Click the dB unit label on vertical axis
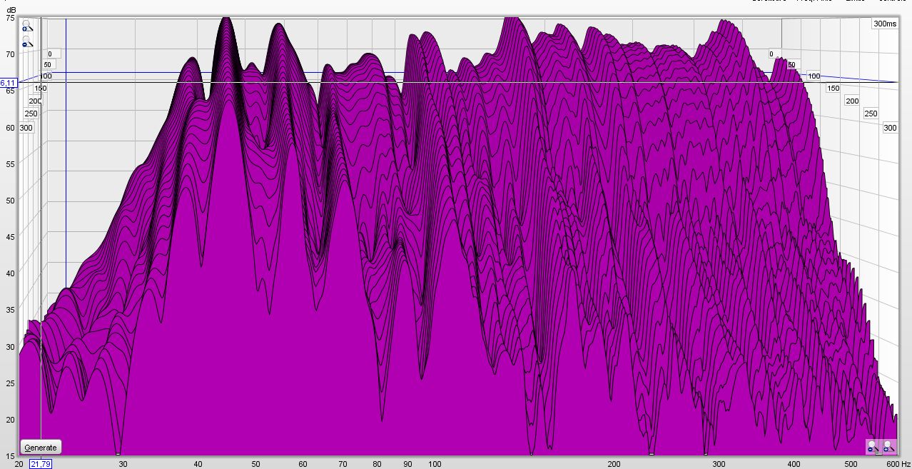The width and height of the screenshot is (912, 469). (11, 9)
